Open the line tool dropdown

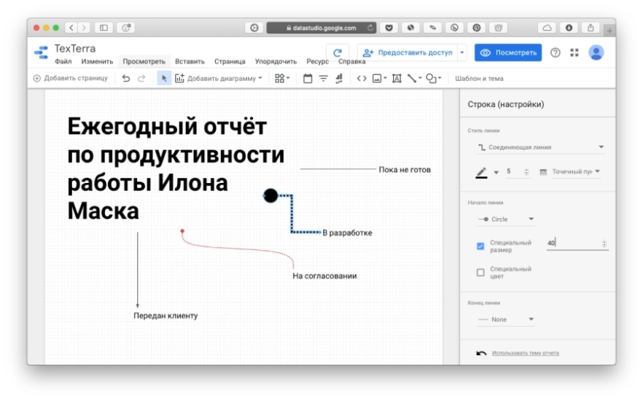pyautogui.click(x=415, y=78)
